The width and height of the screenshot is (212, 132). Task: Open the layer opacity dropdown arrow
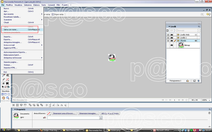[176, 31]
